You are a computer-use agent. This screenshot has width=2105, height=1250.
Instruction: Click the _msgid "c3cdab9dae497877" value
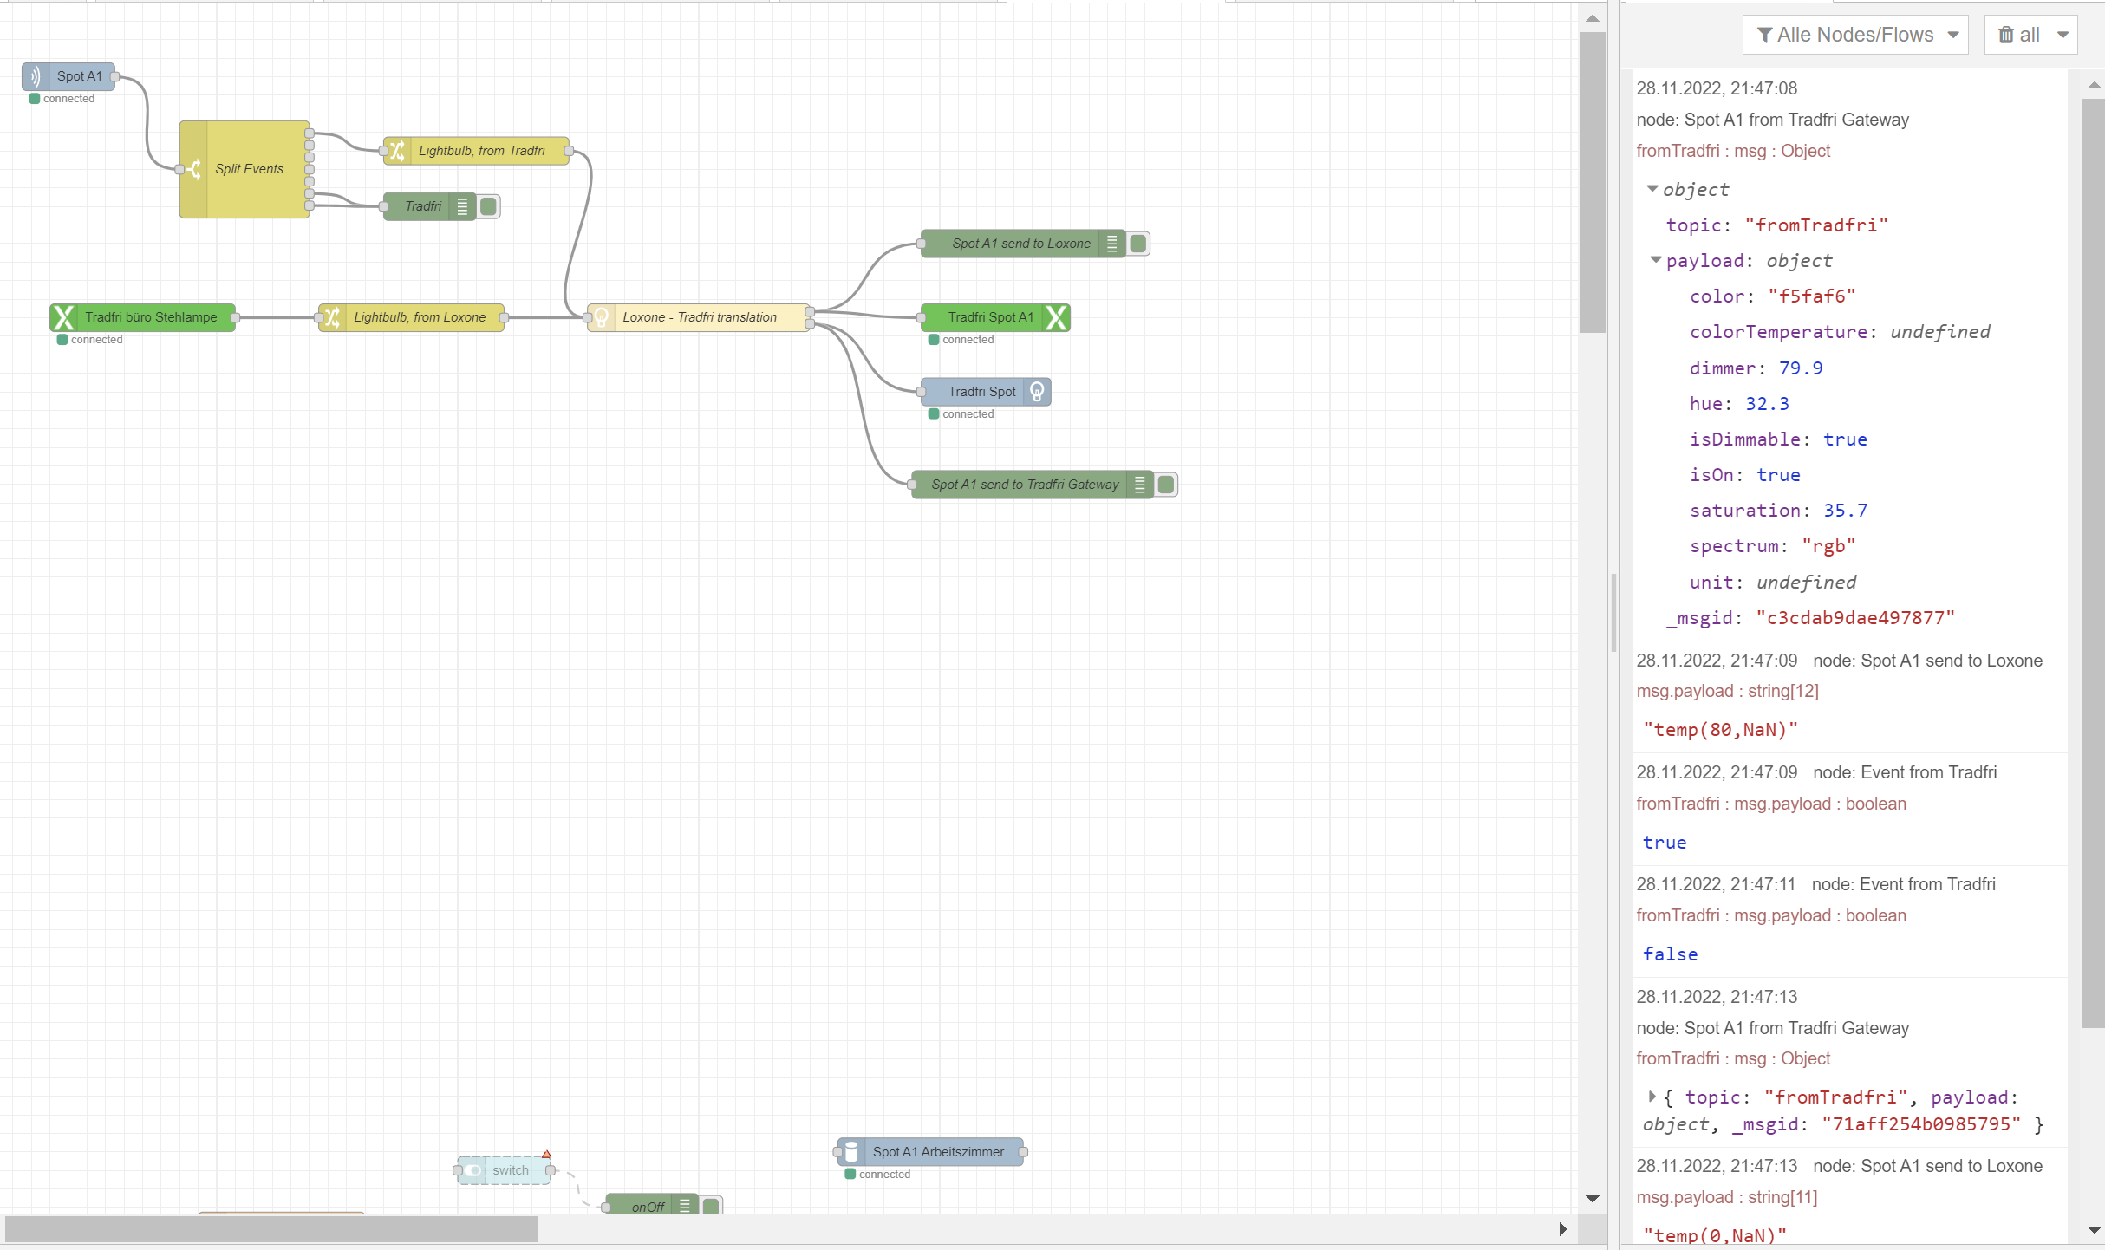pos(1855,618)
